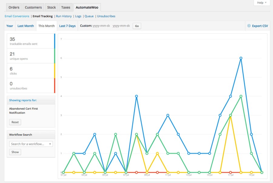The image size is (273, 183).
Task: Open the Help dropdown
Action: pos(262,3)
